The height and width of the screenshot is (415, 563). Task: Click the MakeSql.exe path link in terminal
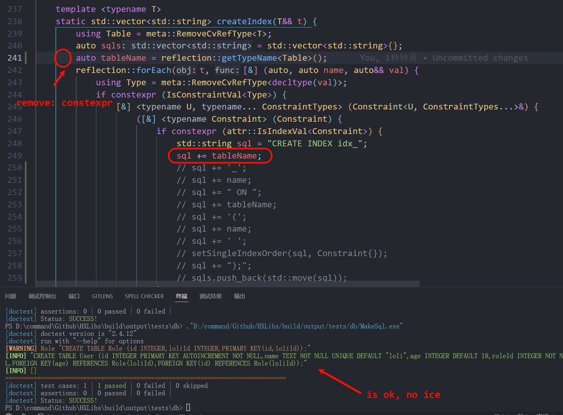296,326
